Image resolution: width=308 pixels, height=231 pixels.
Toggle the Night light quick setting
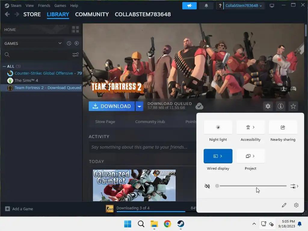pyautogui.click(x=218, y=127)
